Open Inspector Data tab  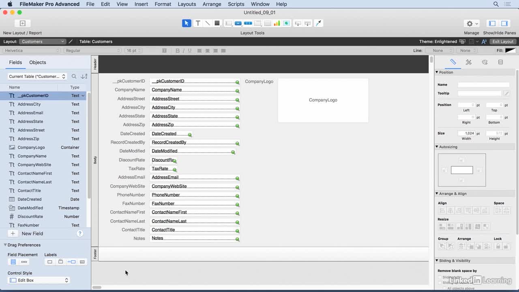tap(500, 62)
